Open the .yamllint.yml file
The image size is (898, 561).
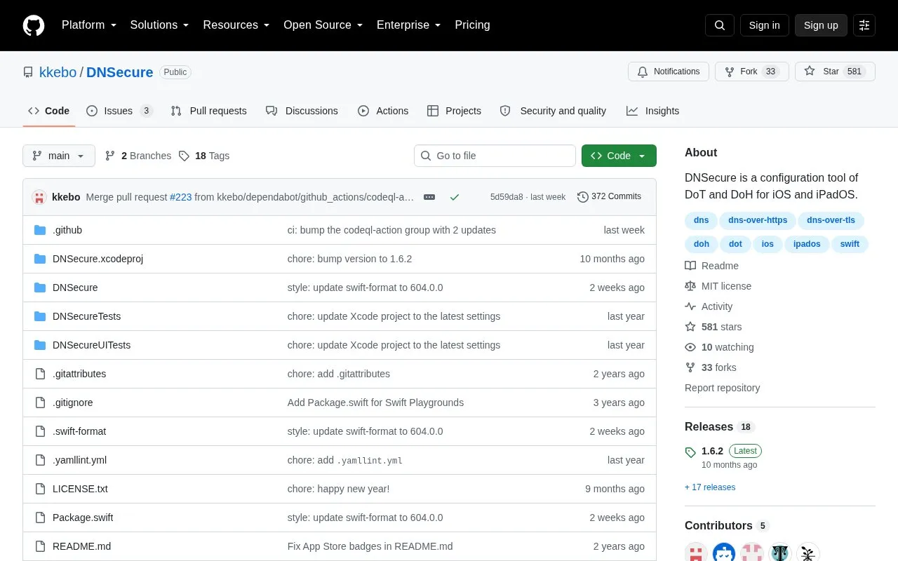tap(79, 460)
